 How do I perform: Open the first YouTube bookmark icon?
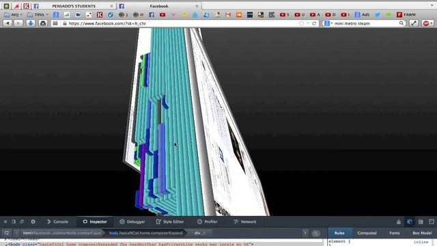pos(163,14)
